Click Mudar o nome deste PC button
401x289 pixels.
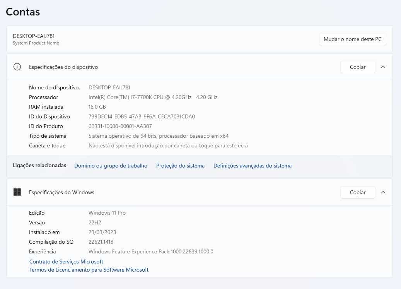(x=352, y=39)
